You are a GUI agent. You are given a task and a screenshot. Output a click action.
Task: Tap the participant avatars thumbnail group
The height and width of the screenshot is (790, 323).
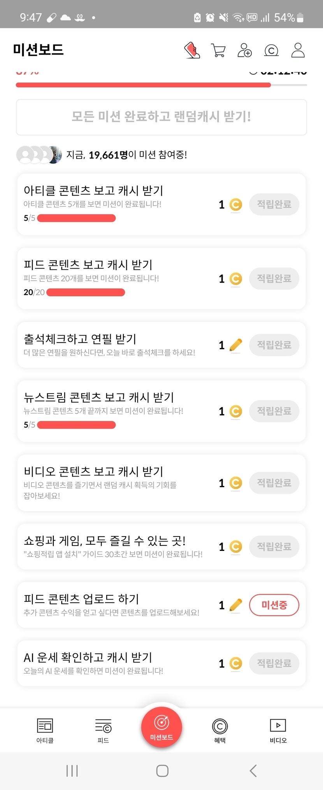(39, 155)
